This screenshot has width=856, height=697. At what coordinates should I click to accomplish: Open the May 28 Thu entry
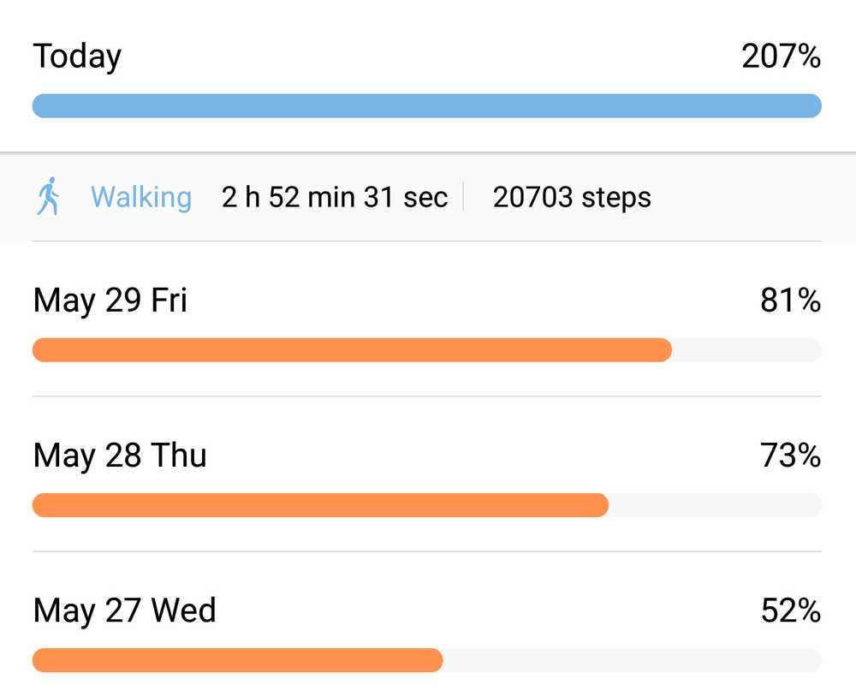tap(120, 456)
